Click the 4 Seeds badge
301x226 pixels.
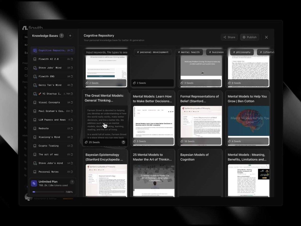click(234, 141)
